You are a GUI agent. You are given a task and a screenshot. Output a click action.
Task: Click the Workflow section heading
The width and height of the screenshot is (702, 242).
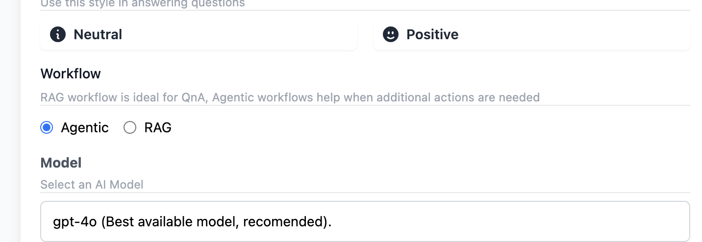pos(71,73)
